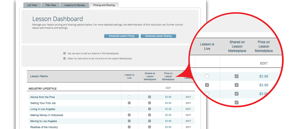
Task: Click the EDIT link in Industry Lifestyle header row
Action: (x=168, y=88)
